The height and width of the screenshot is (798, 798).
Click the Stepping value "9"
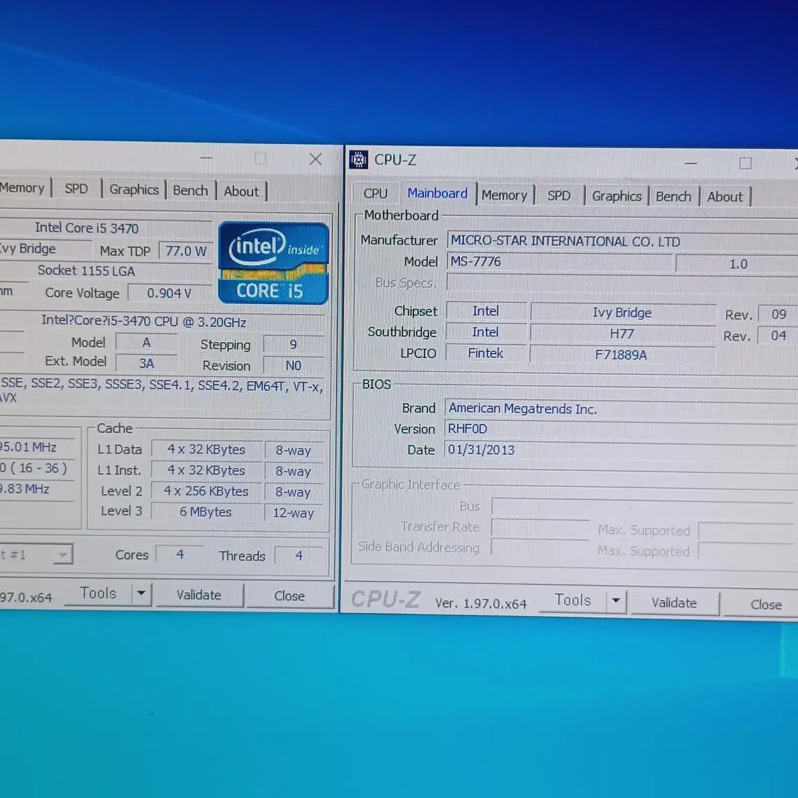click(294, 344)
